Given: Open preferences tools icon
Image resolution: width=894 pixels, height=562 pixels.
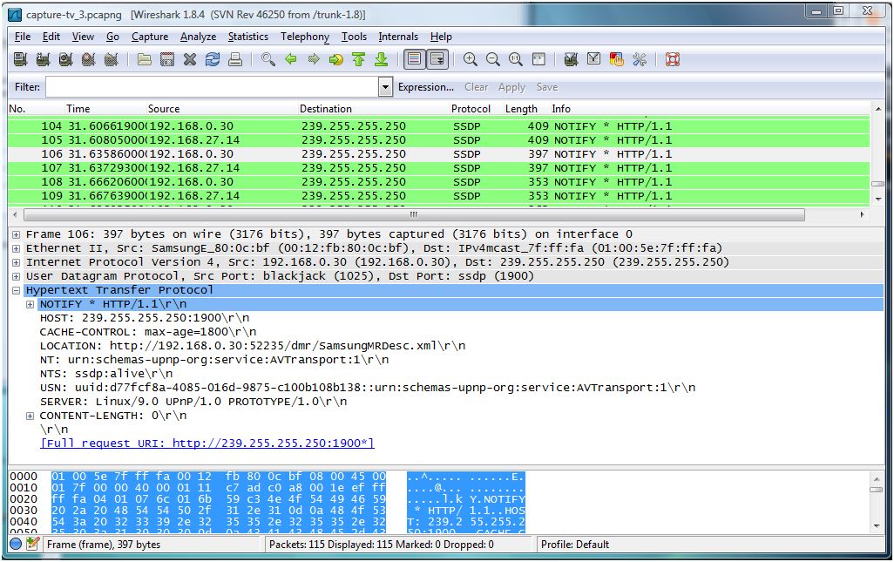Looking at the screenshot, I should tap(640, 59).
